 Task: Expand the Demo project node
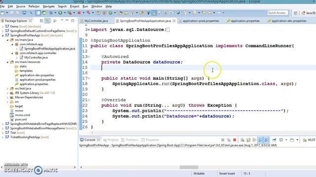click(x=2, y=27)
